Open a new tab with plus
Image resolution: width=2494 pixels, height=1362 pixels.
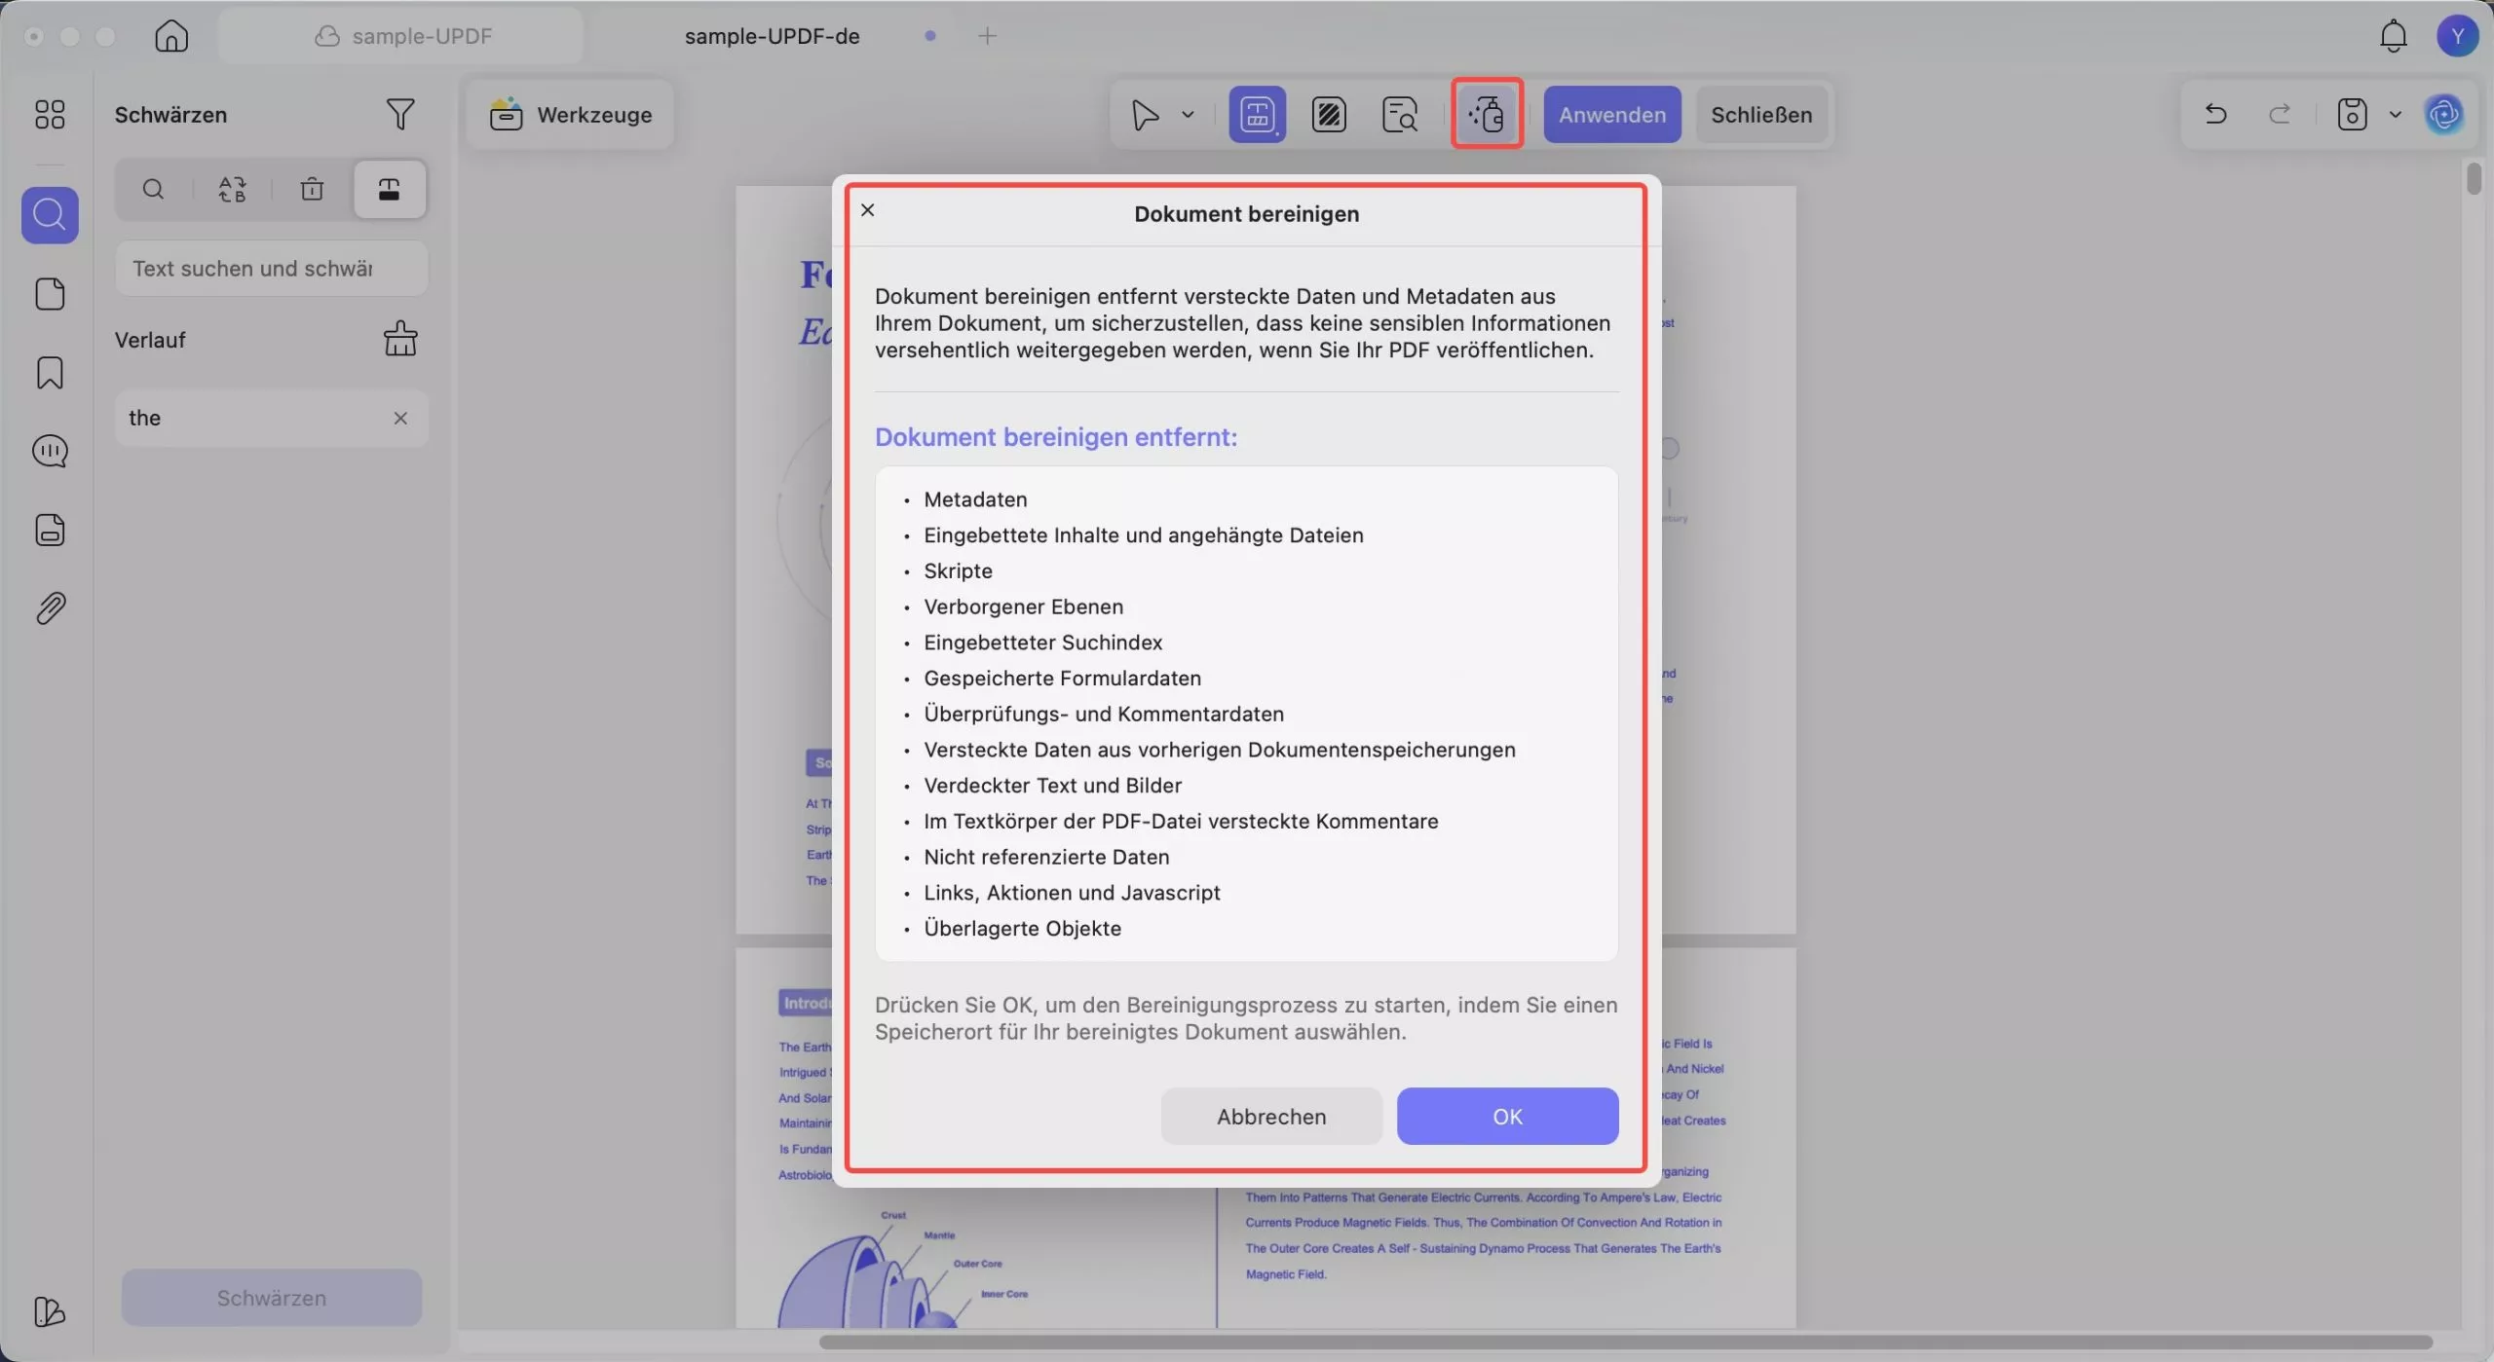[x=987, y=36]
